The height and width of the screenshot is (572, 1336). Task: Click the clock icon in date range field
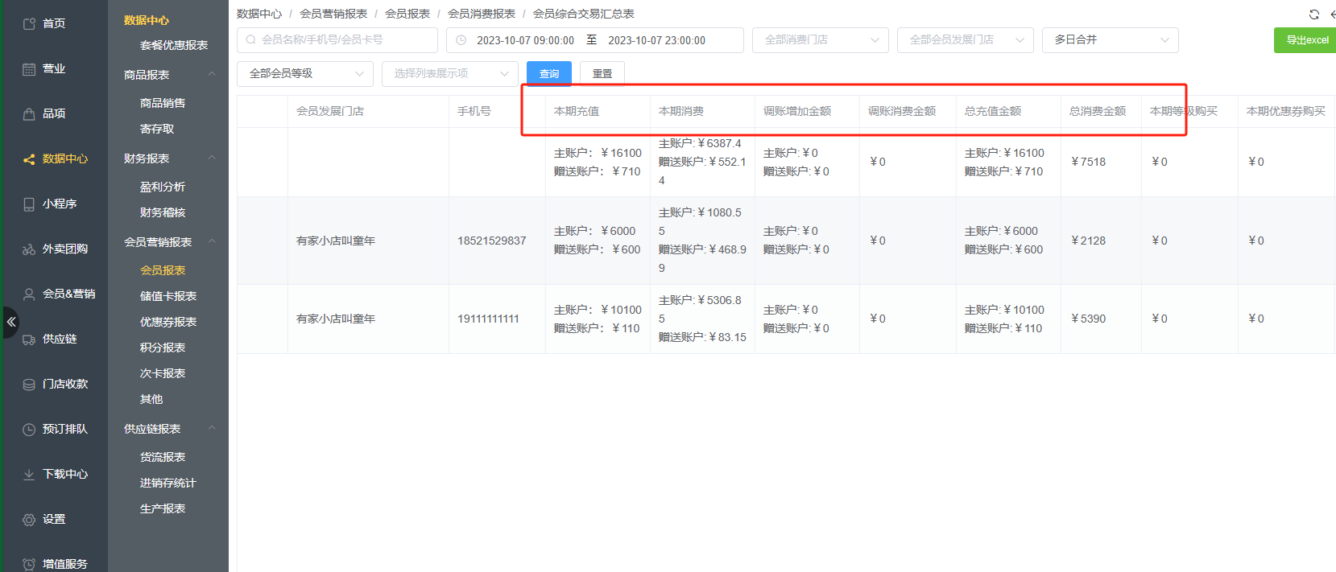point(461,39)
